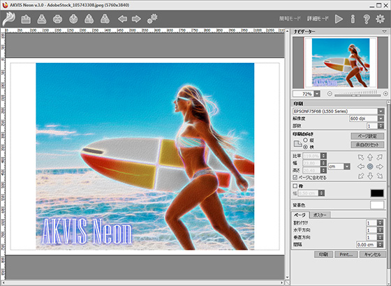Run processing with the play triangle icon

coord(339,19)
